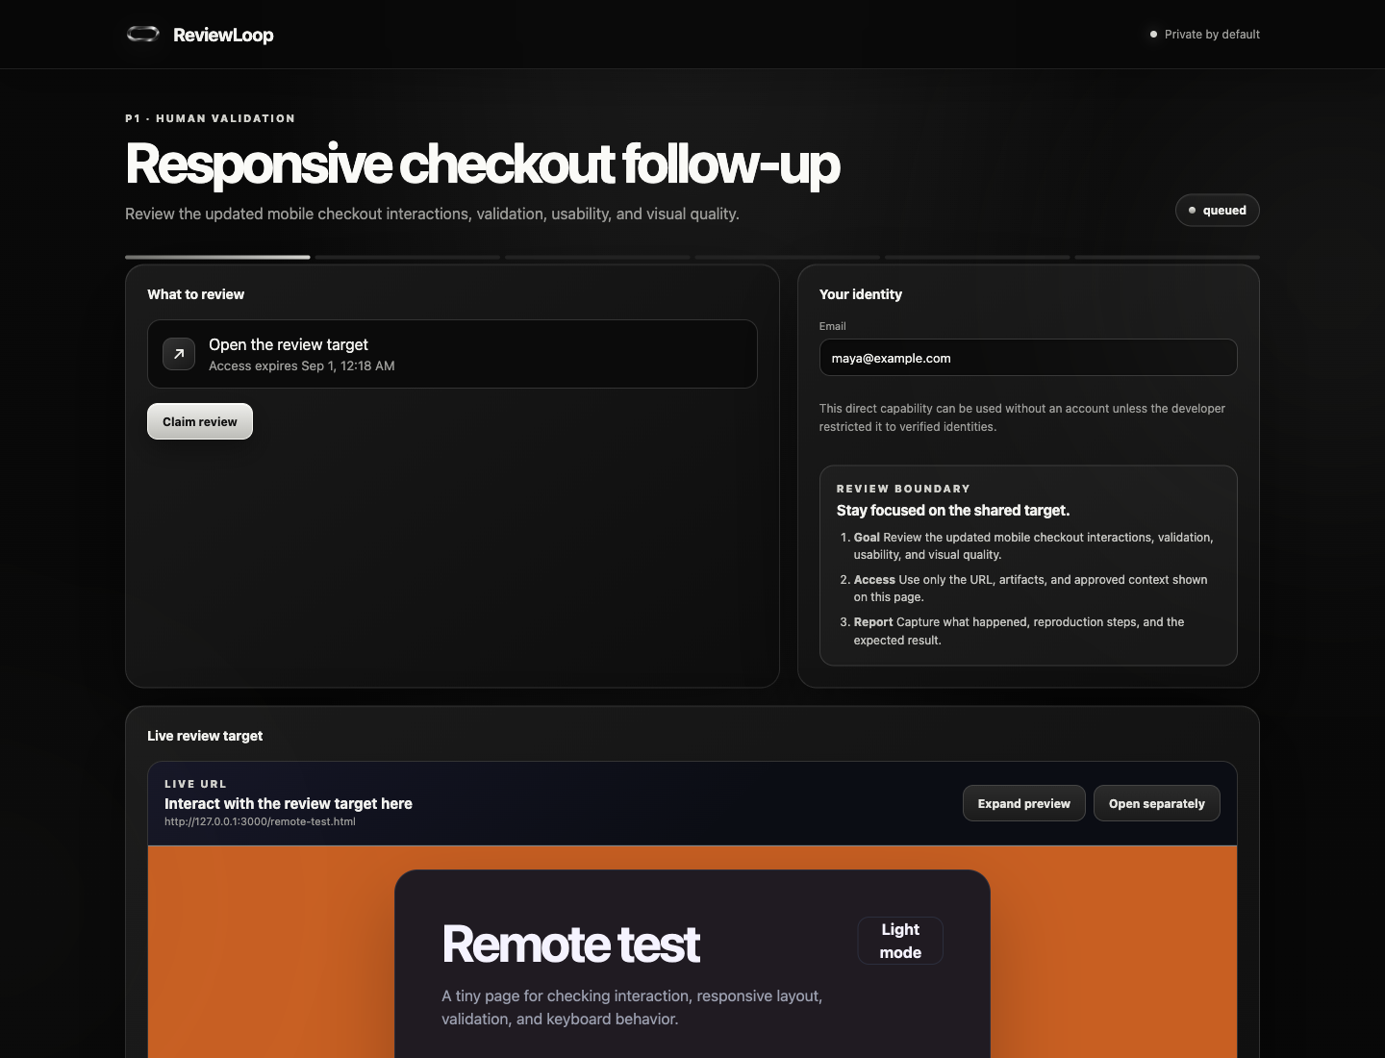The height and width of the screenshot is (1058, 1385).
Task: Click the 'P1 · HUMAN VALIDATION' label
Action: click(211, 118)
